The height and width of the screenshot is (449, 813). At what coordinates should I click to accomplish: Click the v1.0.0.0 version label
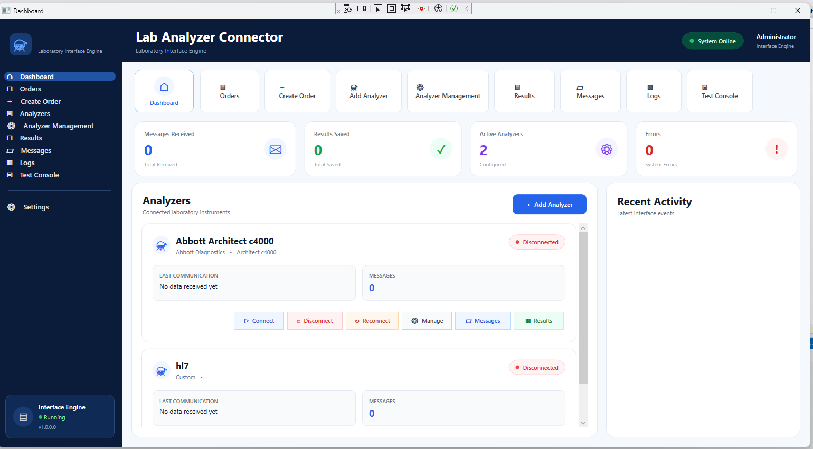click(47, 427)
